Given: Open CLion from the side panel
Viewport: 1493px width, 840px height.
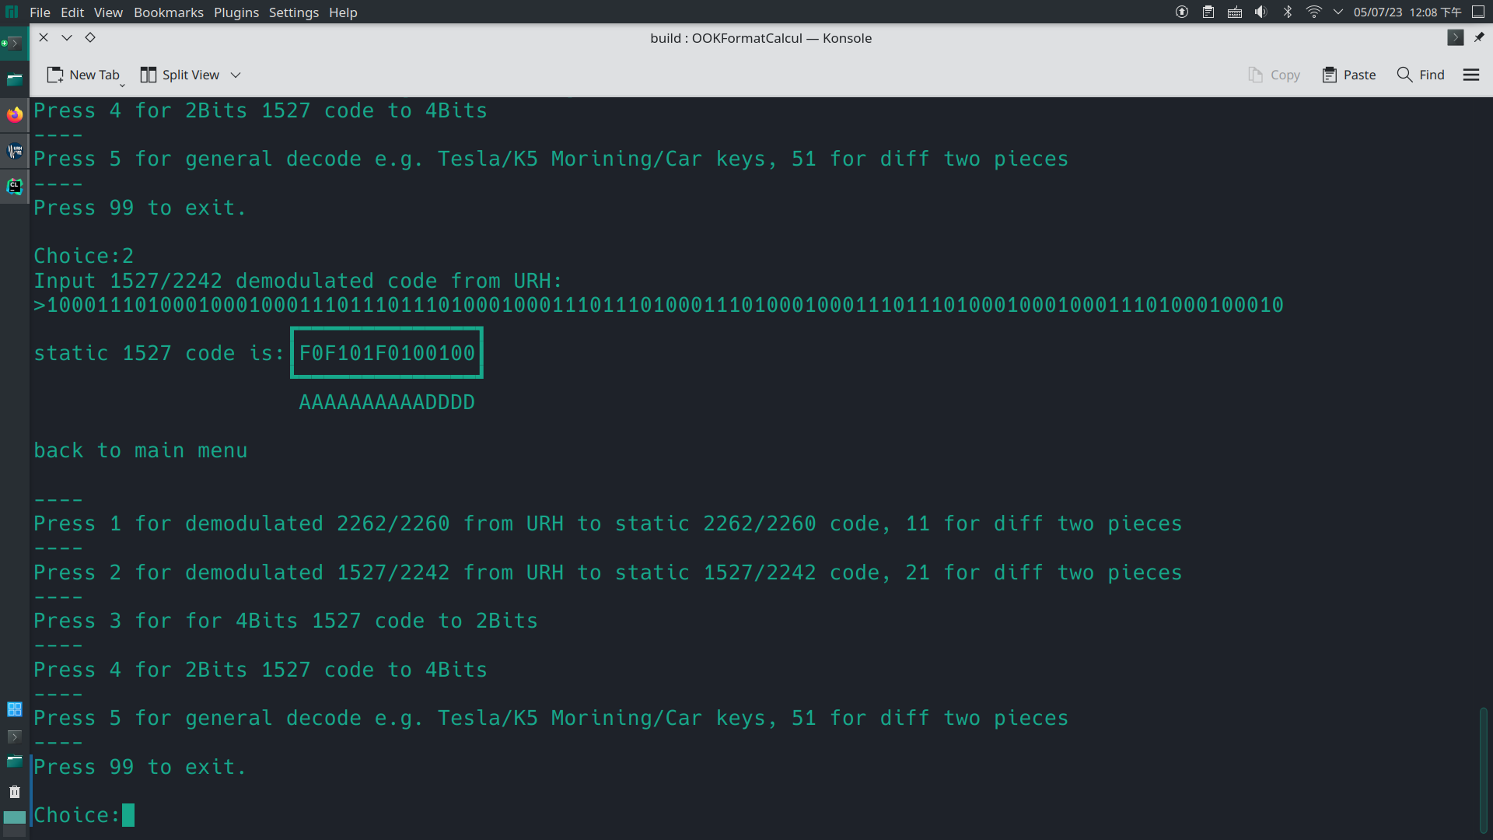Looking at the screenshot, I should tap(14, 187).
